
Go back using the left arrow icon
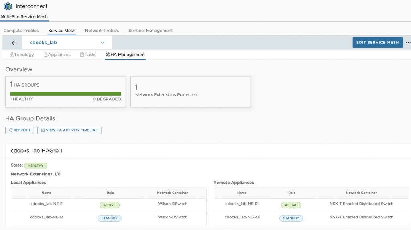pyautogui.click(x=14, y=43)
